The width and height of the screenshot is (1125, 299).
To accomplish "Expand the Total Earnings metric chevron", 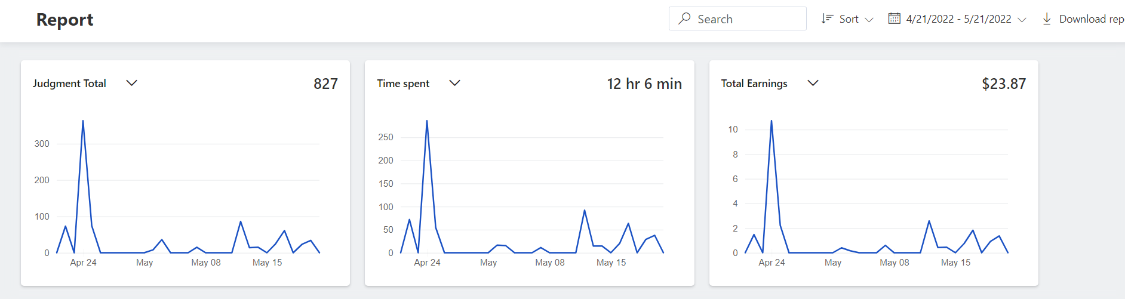I will [x=813, y=83].
